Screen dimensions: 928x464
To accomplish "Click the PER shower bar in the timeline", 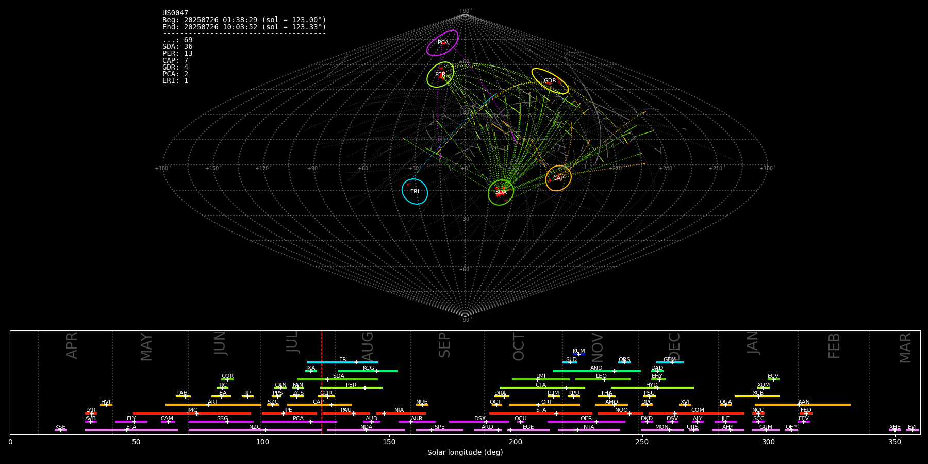I will [x=351, y=388].
